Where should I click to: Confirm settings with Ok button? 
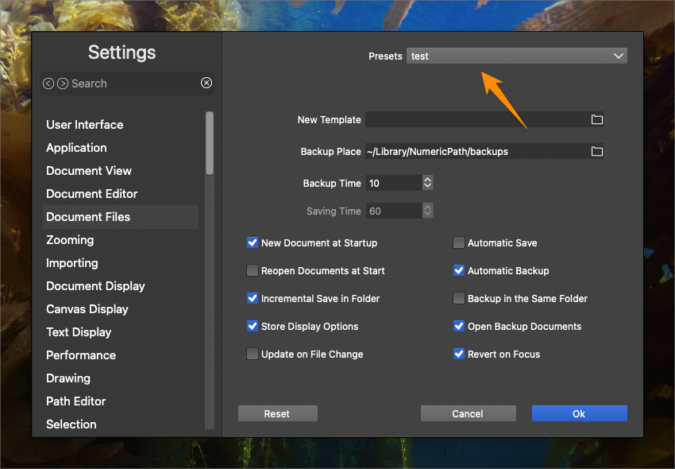[579, 413]
